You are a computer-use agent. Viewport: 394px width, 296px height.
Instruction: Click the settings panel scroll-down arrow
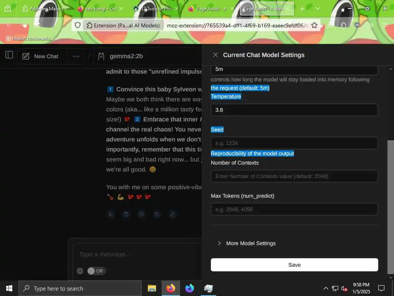pyautogui.click(x=391, y=277)
